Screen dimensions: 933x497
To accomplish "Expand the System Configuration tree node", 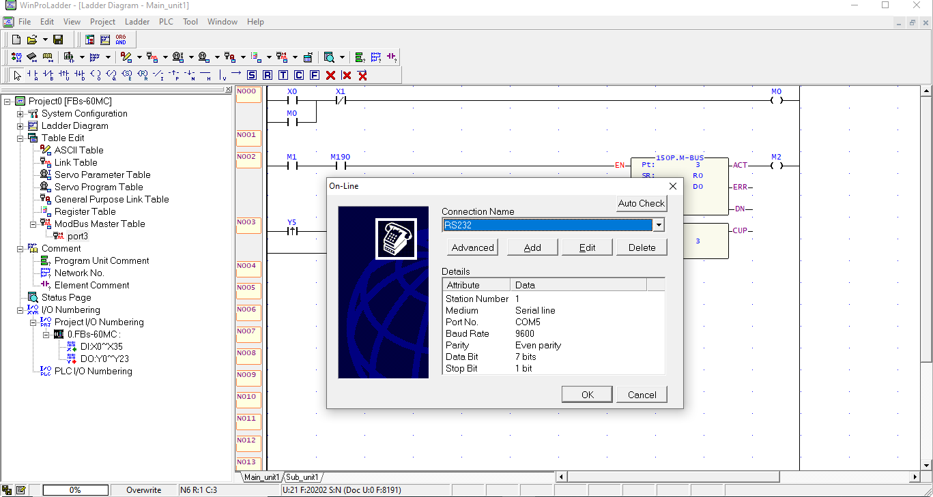I will tap(20, 113).
